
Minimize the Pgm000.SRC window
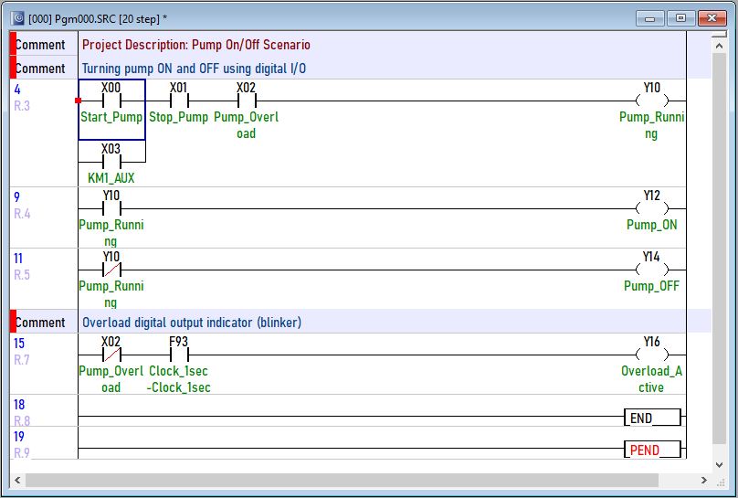[650, 18]
